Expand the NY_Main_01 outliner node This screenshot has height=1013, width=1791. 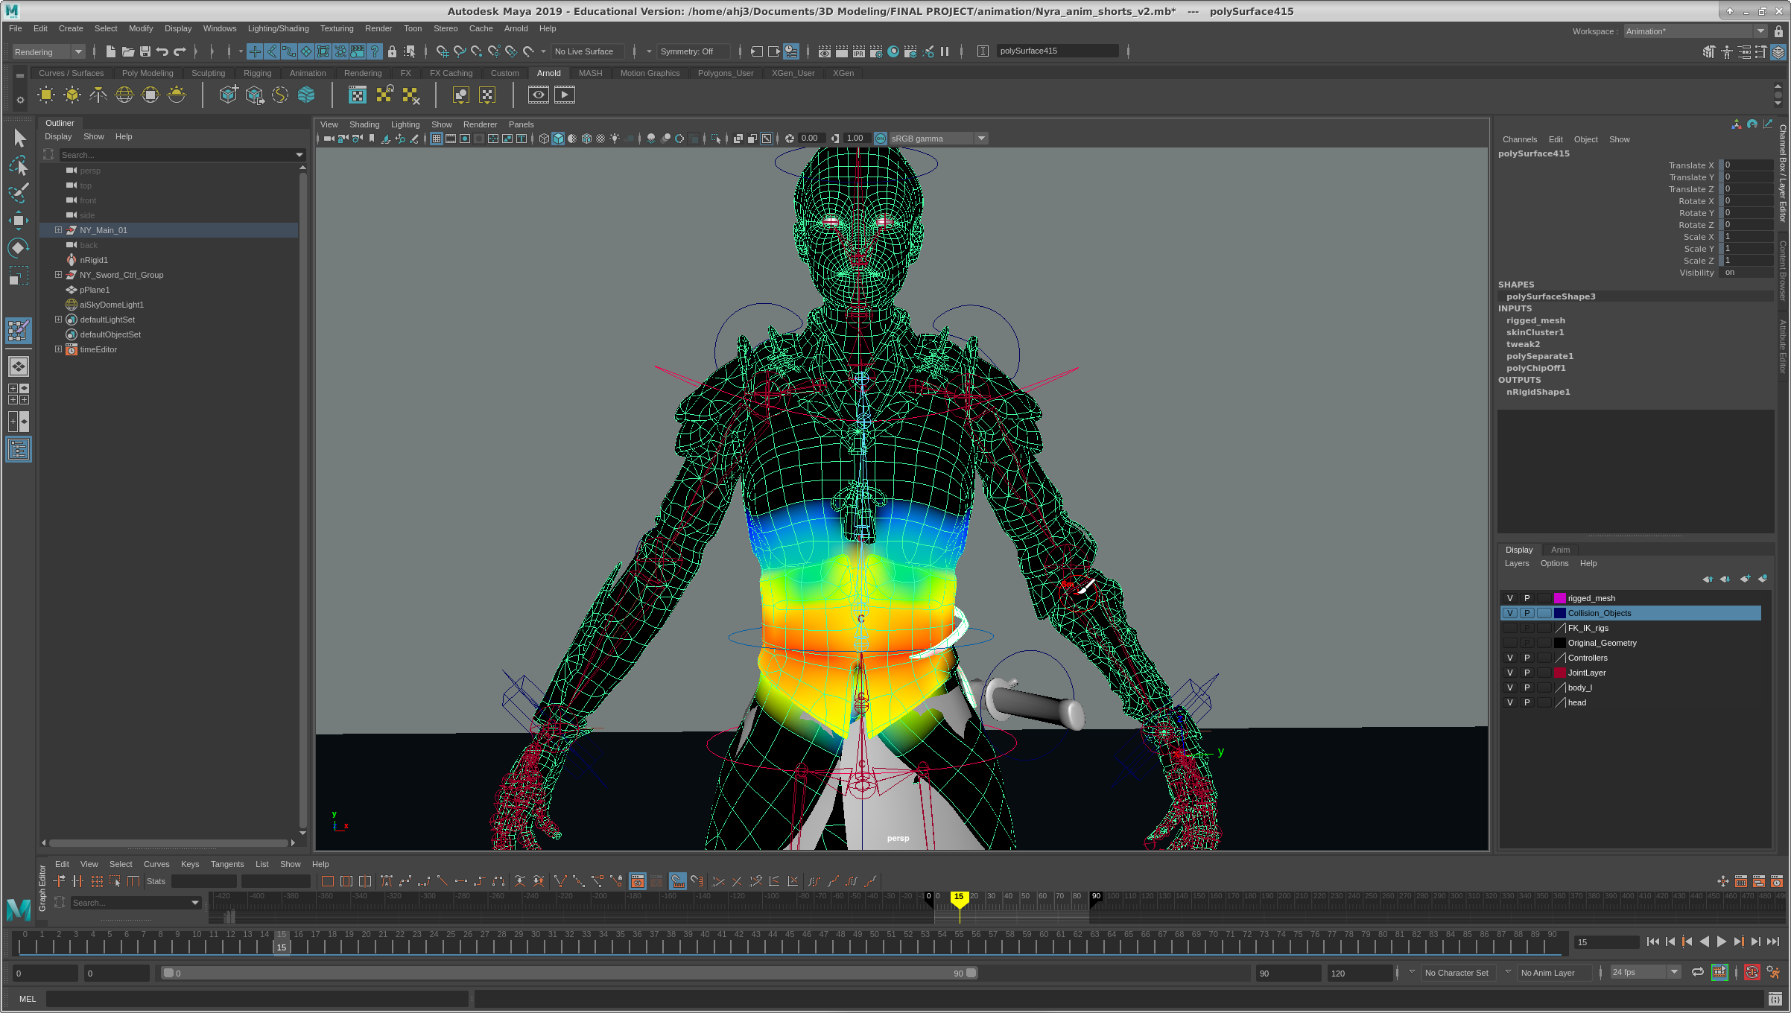point(58,230)
